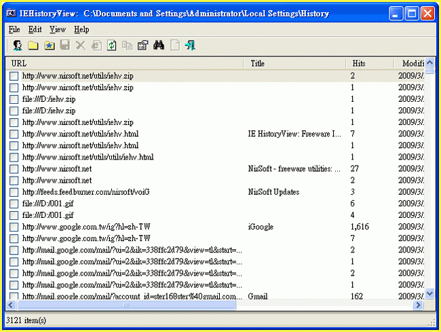Screen dimensions: 441x332
Task: Click the select user profile toolbar icon
Action: pos(18,45)
